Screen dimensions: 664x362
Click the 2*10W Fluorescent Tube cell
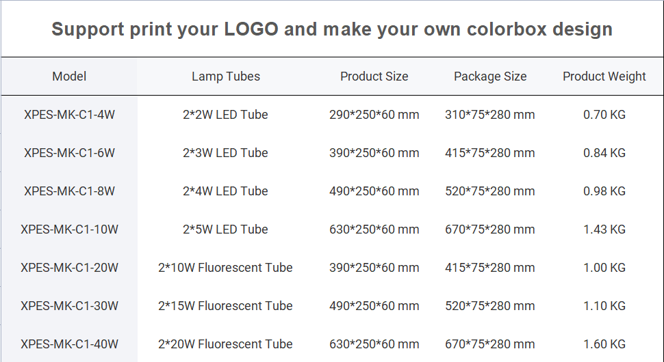click(x=225, y=268)
